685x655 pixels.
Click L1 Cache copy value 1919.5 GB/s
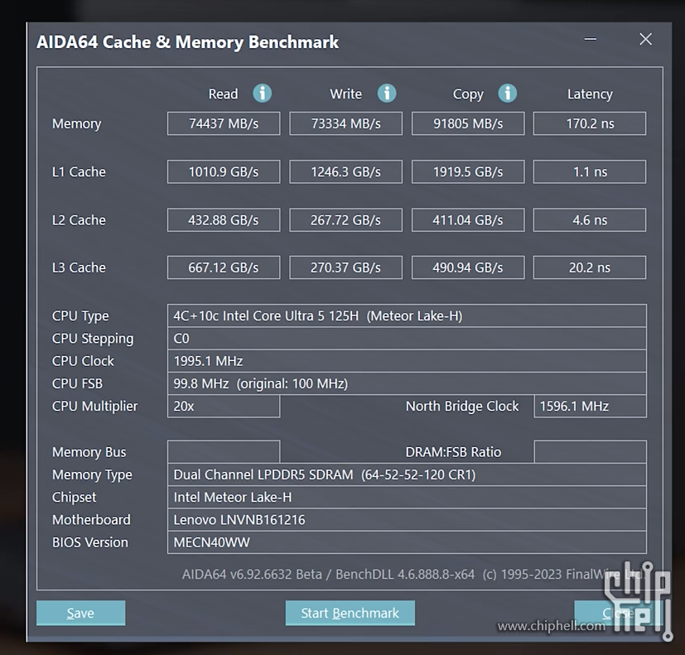pyautogui.click(x=468, y=171)
